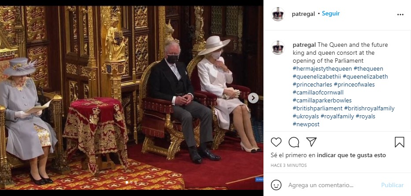Image resolution: width=411 pixels, height=196 pixels.
Task: Click patregal avatar beside the caption
Action: [278, 48]
